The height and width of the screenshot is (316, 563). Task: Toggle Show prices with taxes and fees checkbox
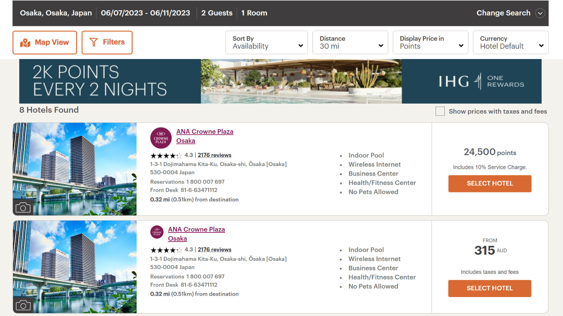(440, 111)
